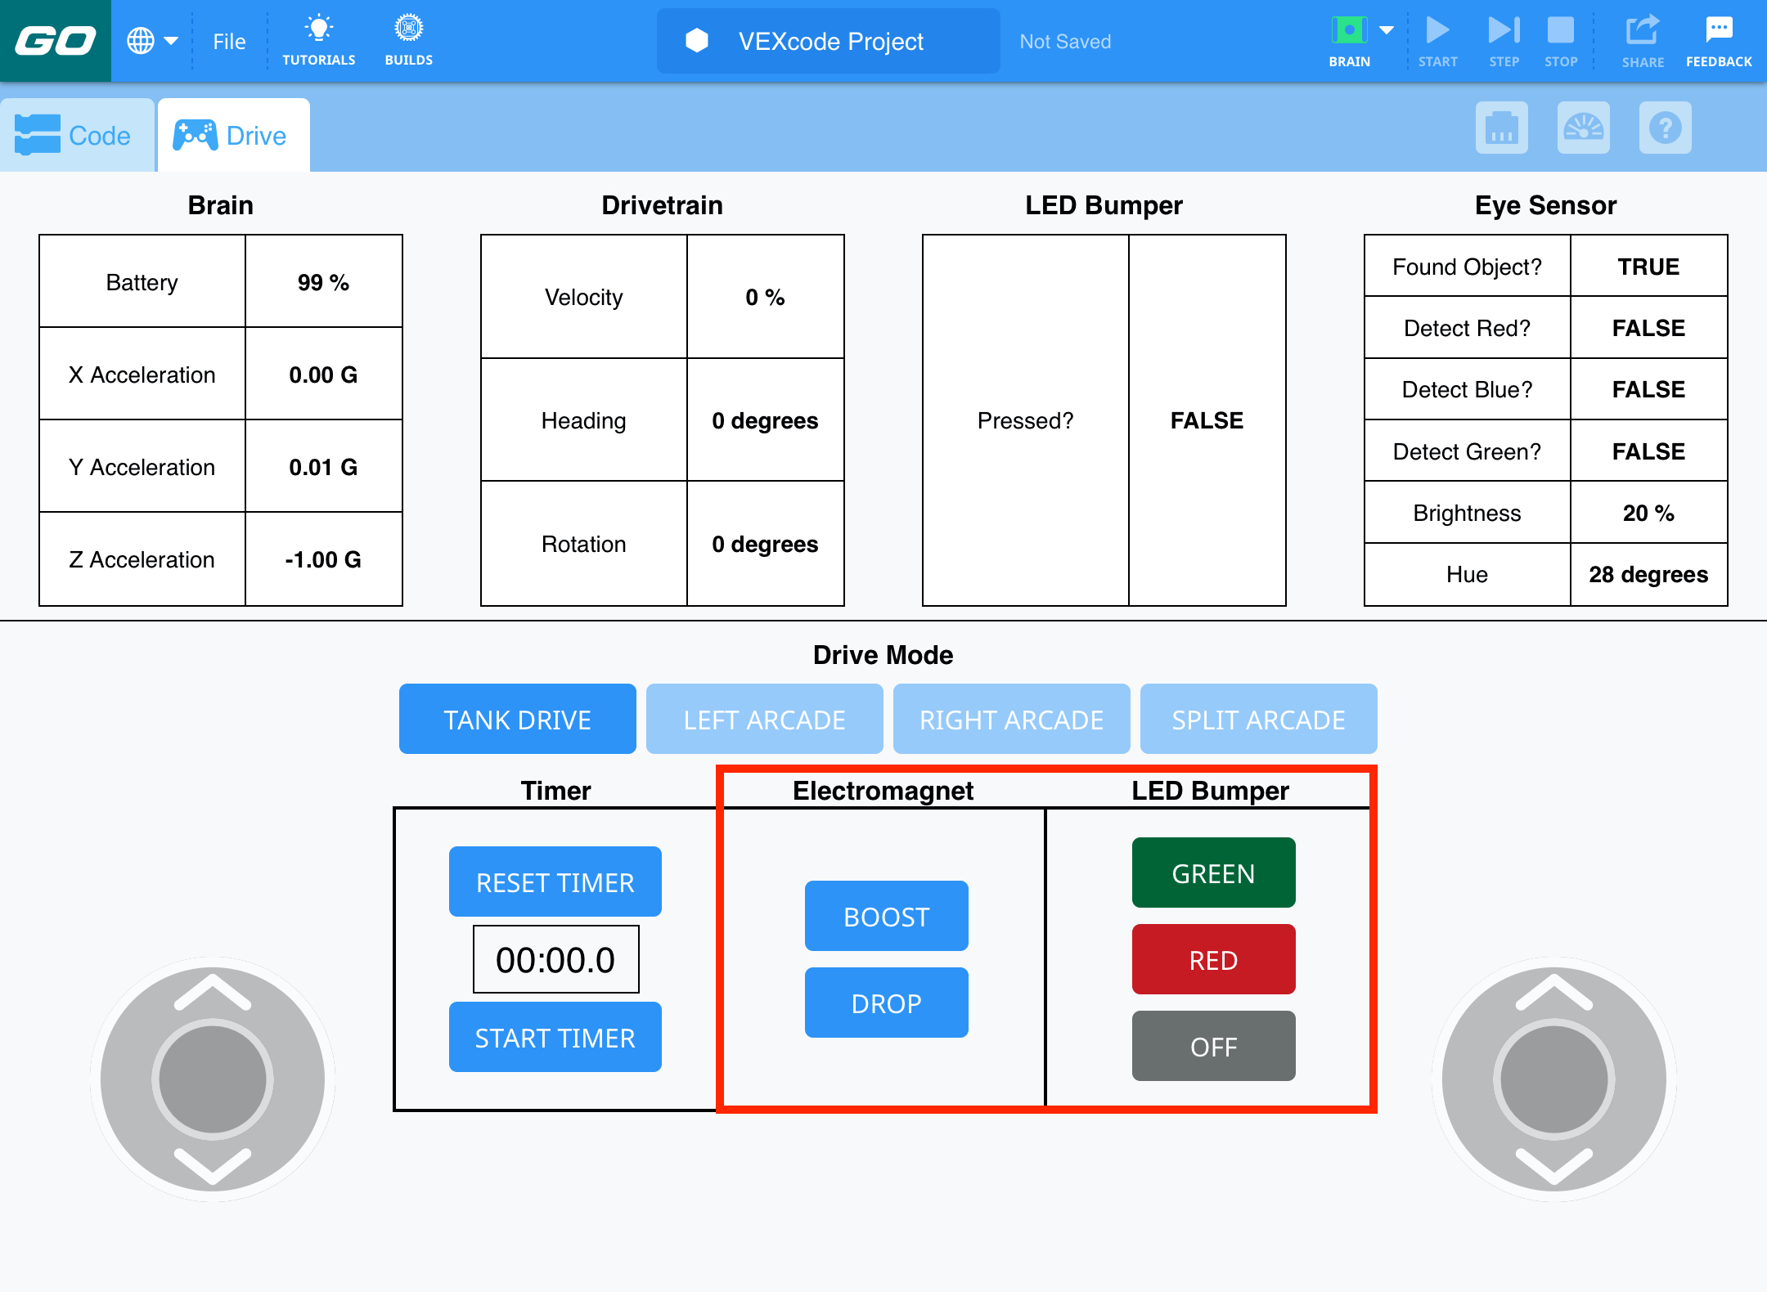Open the devices port icon
Image resolution: width=1767 pixels, height=1292 pixels.
pos(1501,128)
